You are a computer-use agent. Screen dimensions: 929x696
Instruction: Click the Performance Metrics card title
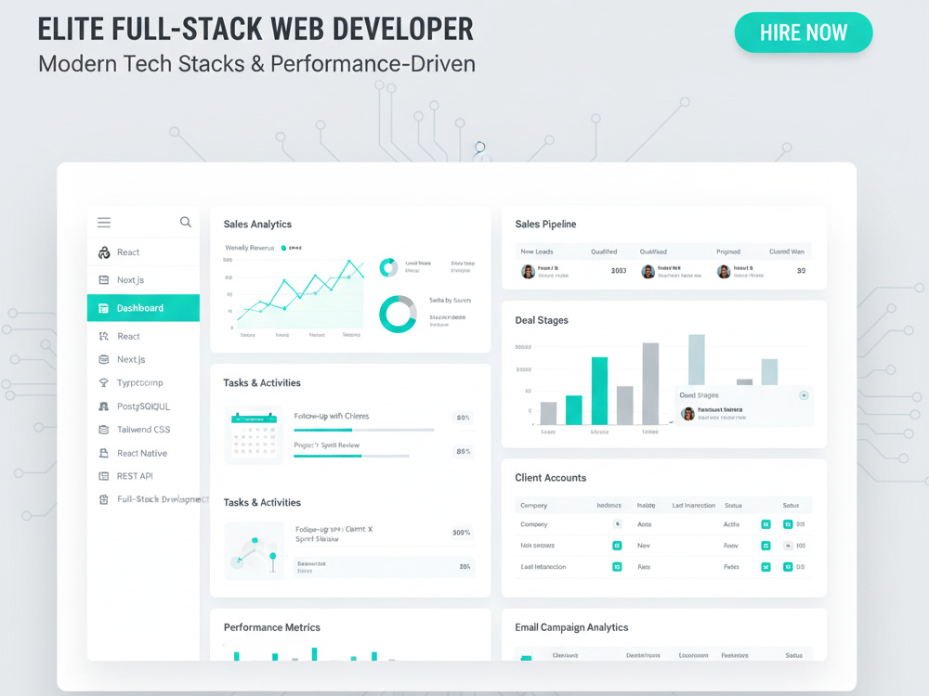click(272, 627)
